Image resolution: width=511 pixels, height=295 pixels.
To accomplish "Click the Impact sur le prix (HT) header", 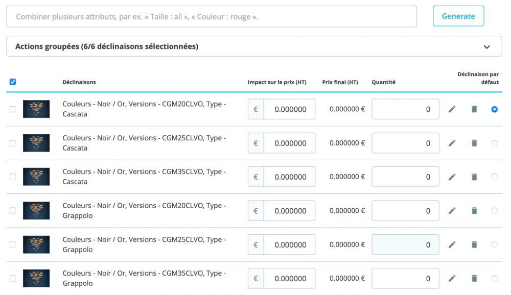I will click(277, 82).
